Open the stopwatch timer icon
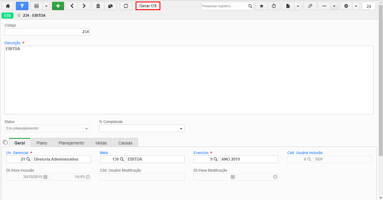 point(274,6)
